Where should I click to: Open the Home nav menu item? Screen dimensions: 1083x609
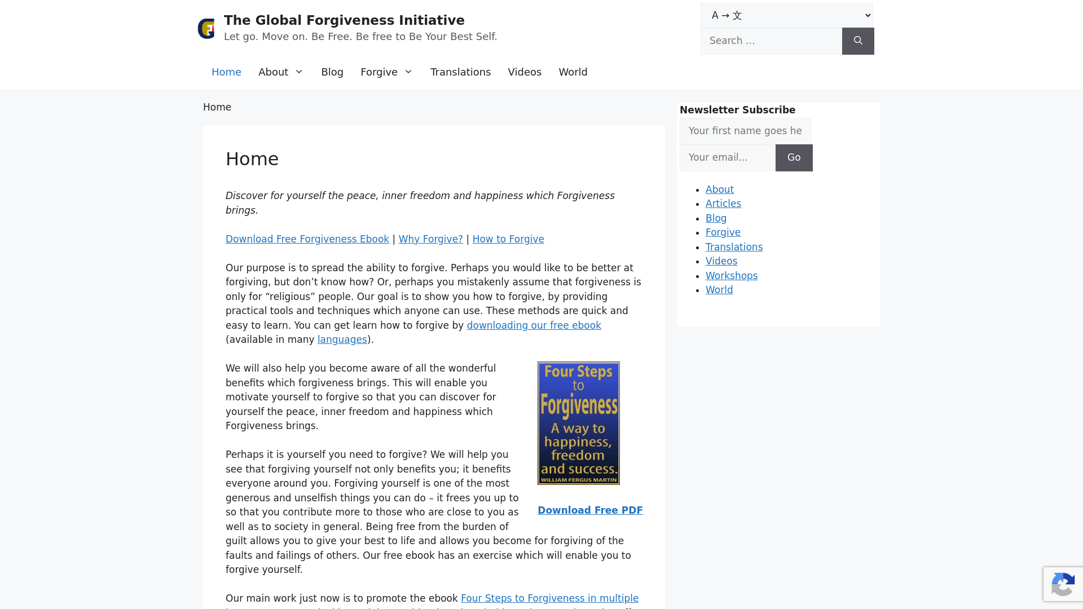pyautogui.click(x=226, y=72)
